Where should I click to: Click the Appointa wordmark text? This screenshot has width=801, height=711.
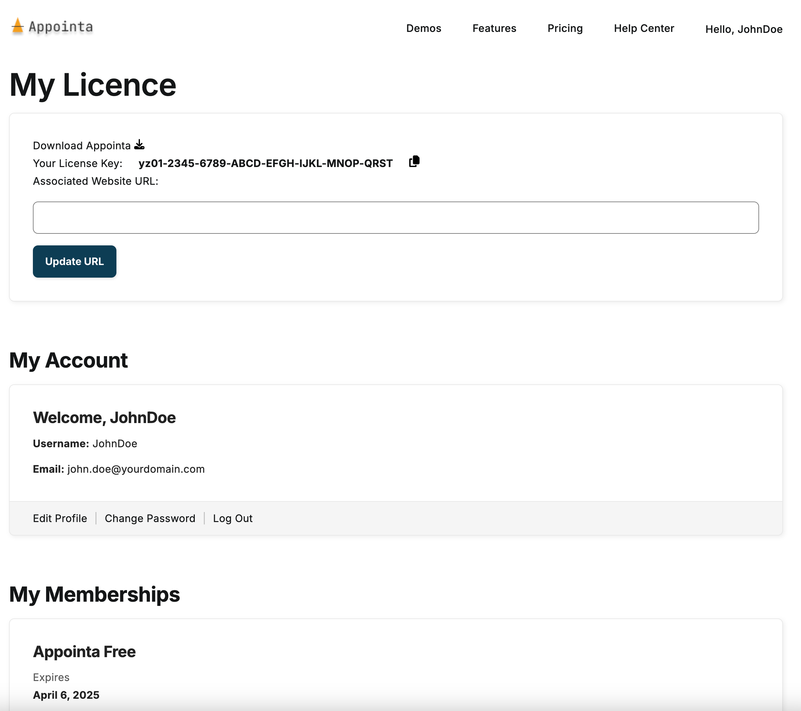61,27
